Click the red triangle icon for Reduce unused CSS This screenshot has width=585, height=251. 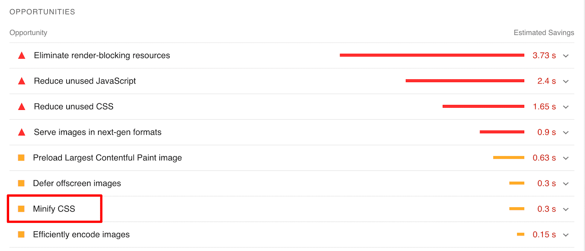coord(22,106)
